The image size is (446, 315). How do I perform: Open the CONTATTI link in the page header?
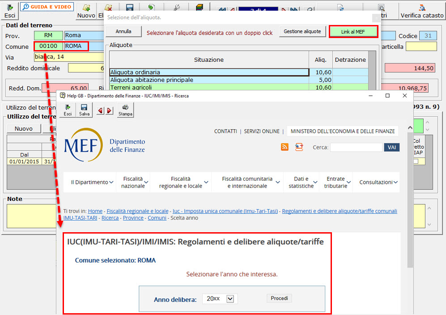tap(225, 131)
